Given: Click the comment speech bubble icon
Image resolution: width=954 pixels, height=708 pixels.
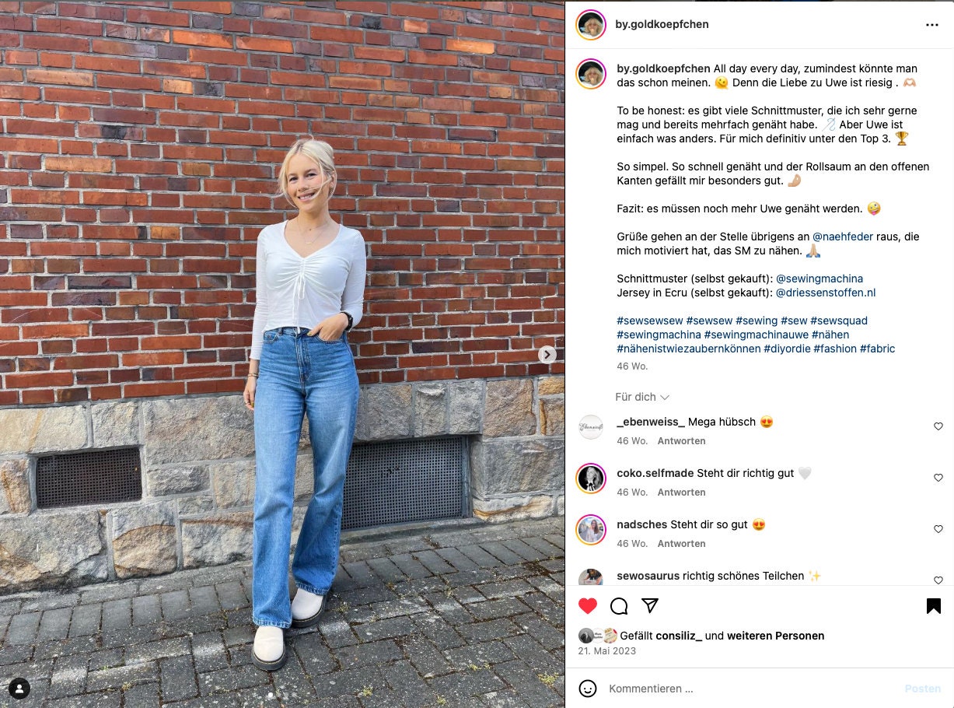Looking at the screenshot, I should (619, 606).
